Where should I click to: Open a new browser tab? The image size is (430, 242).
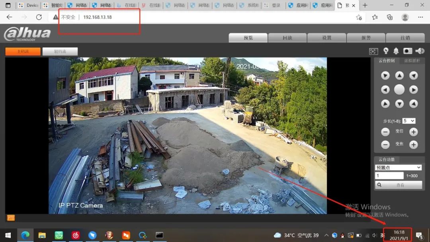[x=365, y=5]
